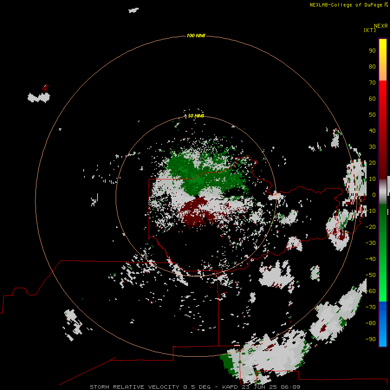Click the 60 value on the velocity scale
The width and height of the screenshot is (390, 390).
(x=372, y=98)
